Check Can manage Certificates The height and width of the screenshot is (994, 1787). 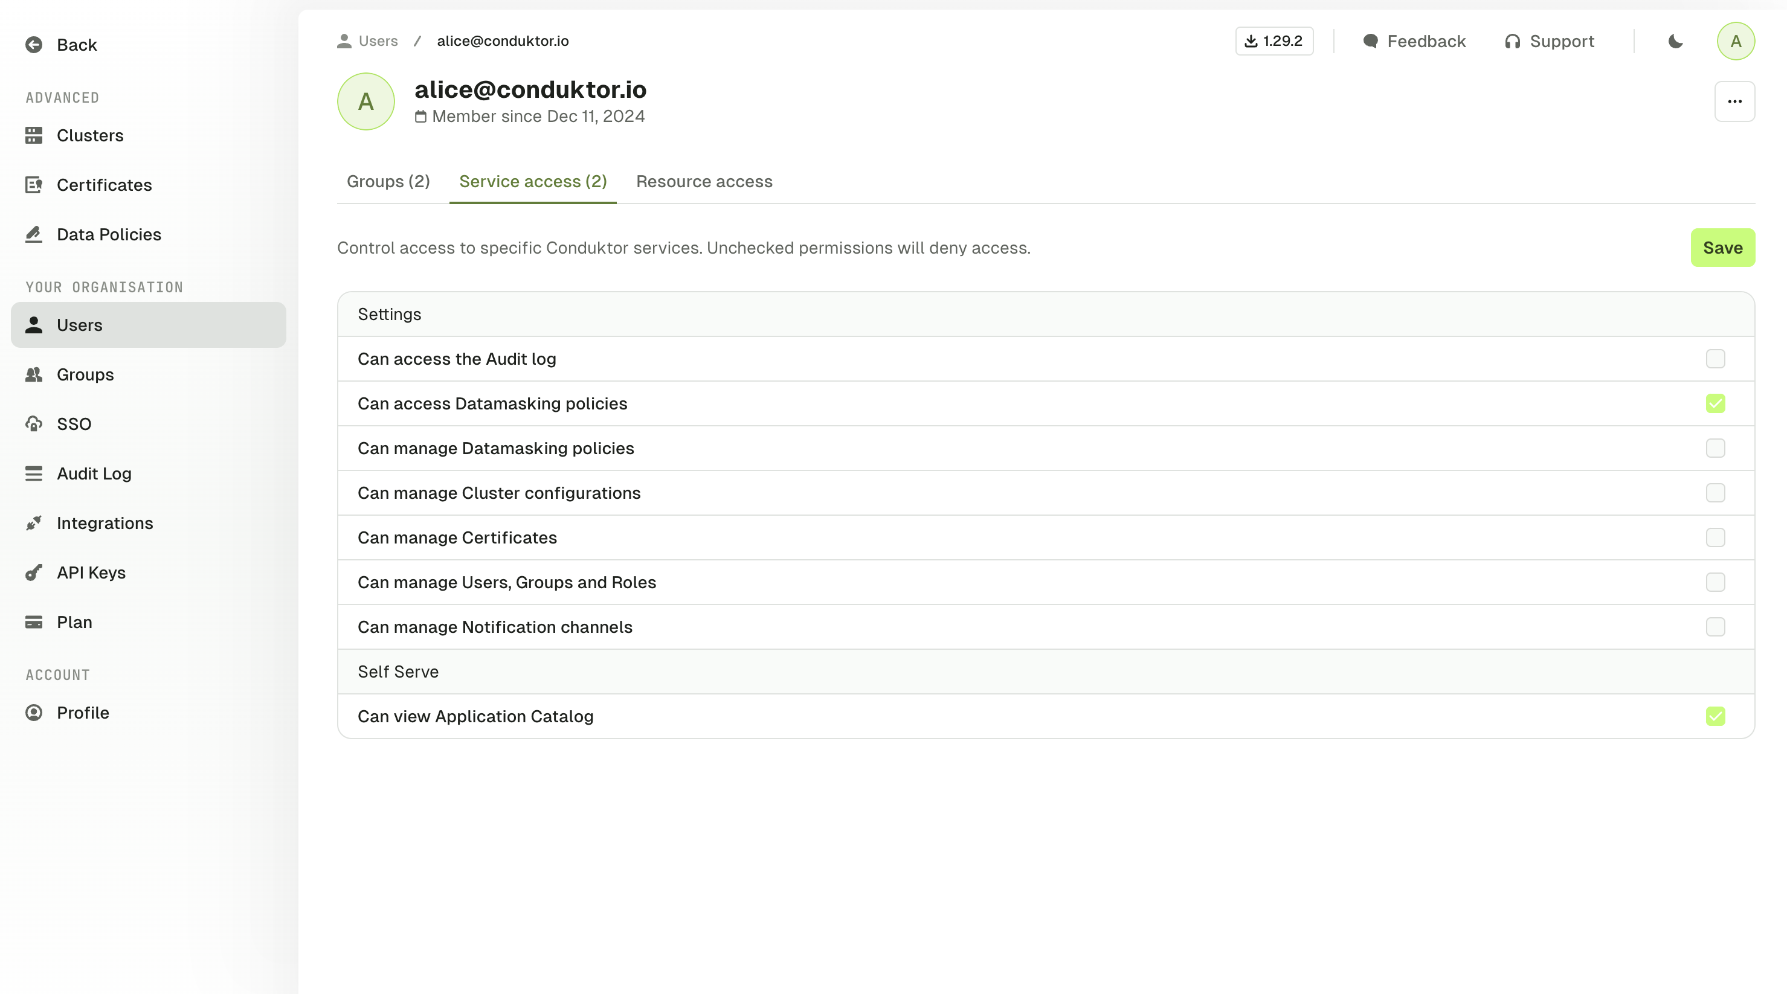tap(1715, 537)
